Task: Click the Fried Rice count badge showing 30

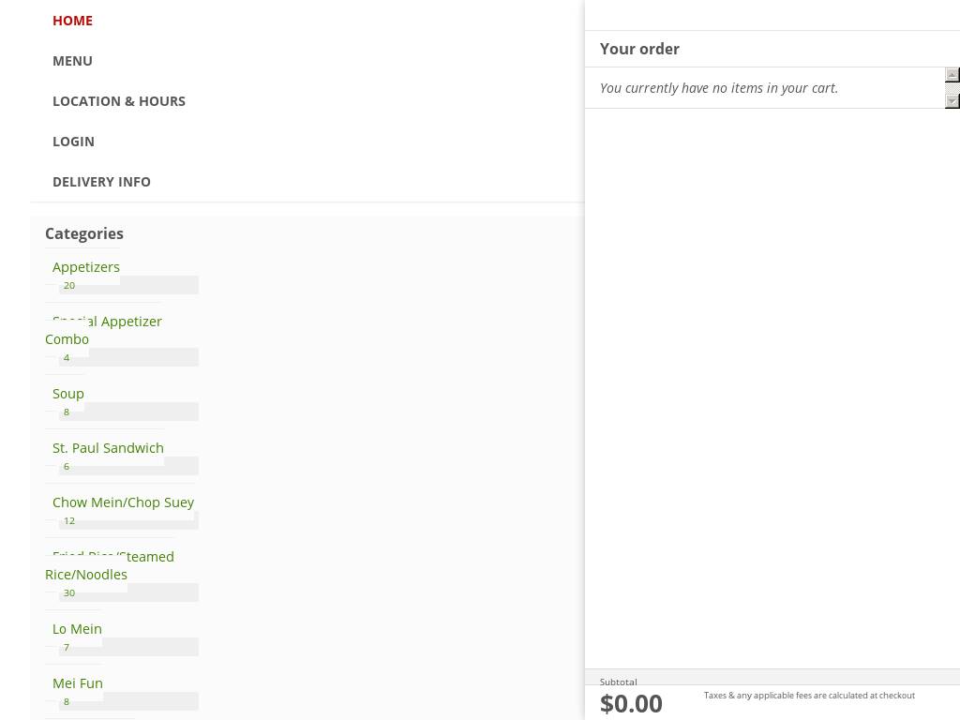Action: pos(69,592)
